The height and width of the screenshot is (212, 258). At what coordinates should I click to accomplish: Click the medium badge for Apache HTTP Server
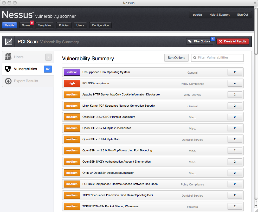pyautogui.click(x=72, y=94)
